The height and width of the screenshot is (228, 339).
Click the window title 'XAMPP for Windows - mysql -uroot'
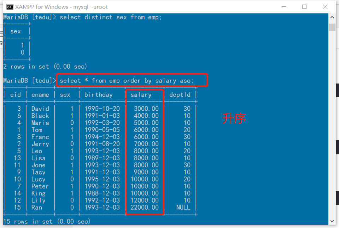tap(62, 7)
